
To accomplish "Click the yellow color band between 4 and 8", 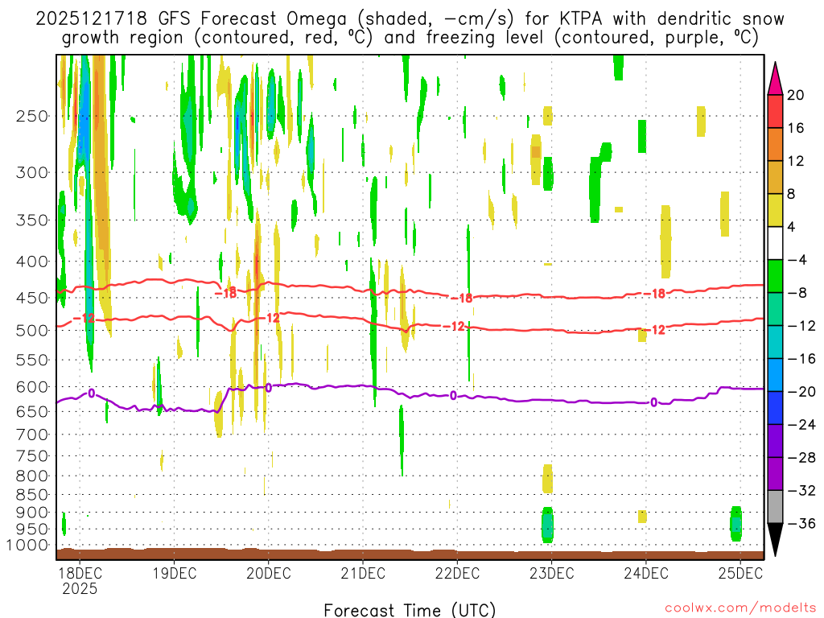I will [x=775, y=210].
